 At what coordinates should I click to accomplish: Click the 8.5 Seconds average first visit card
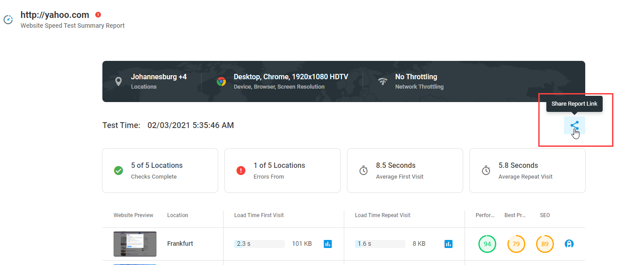(405, 171)
